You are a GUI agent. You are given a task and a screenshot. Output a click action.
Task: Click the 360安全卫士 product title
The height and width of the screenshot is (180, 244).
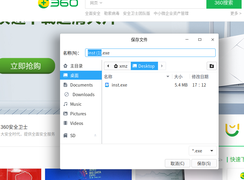point(14,127)
